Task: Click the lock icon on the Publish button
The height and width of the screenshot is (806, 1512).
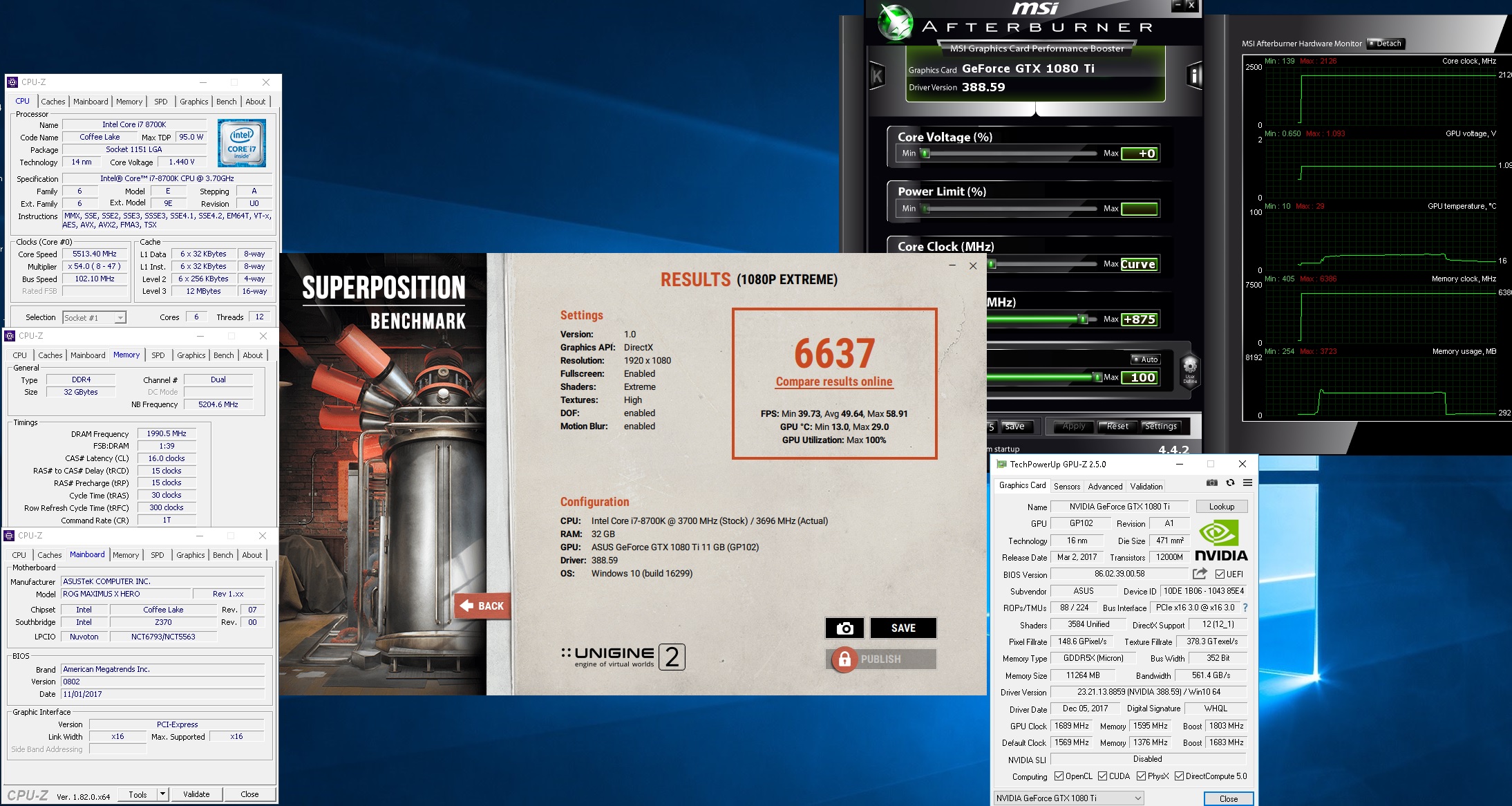Action: (844, 659)
